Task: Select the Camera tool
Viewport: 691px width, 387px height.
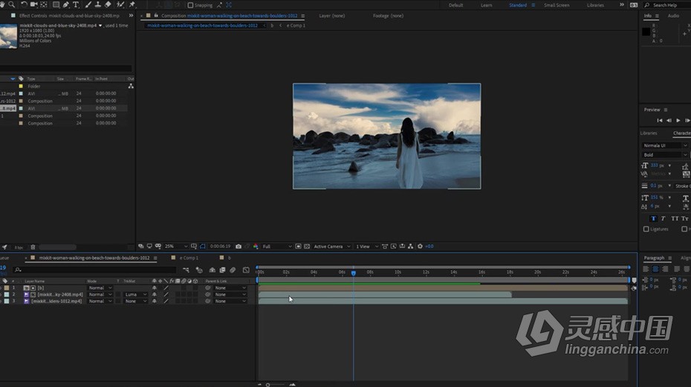Action: click(x=33, y=4)
